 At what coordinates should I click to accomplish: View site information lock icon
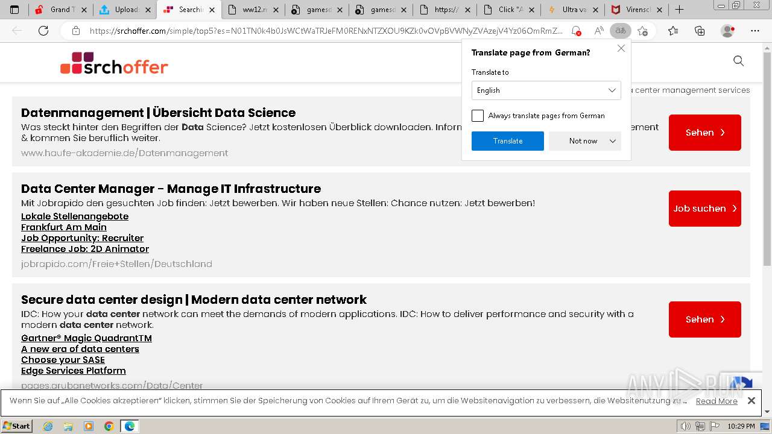tap(76, 31)
